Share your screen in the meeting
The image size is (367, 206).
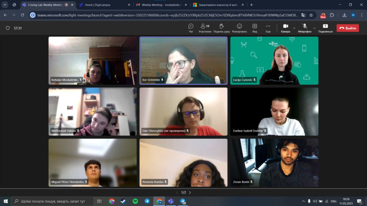325,28
